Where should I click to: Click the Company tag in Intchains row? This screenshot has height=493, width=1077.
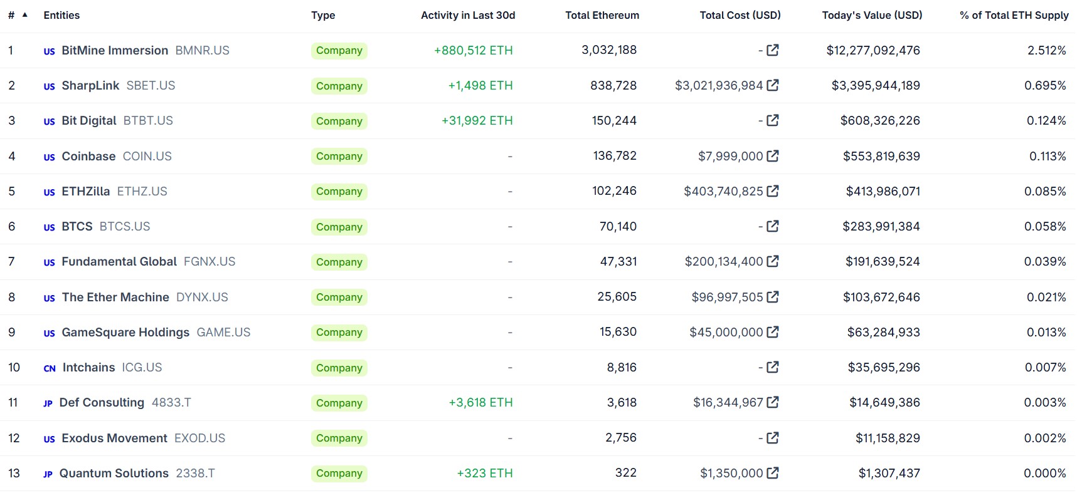point(339,368)
